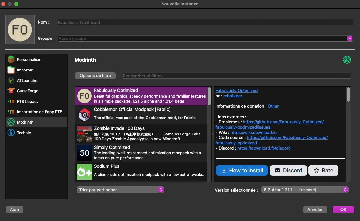Select the Simply Optimized SO icon
The width and height of the screenshot is (360, 221).
click(85, 153)
